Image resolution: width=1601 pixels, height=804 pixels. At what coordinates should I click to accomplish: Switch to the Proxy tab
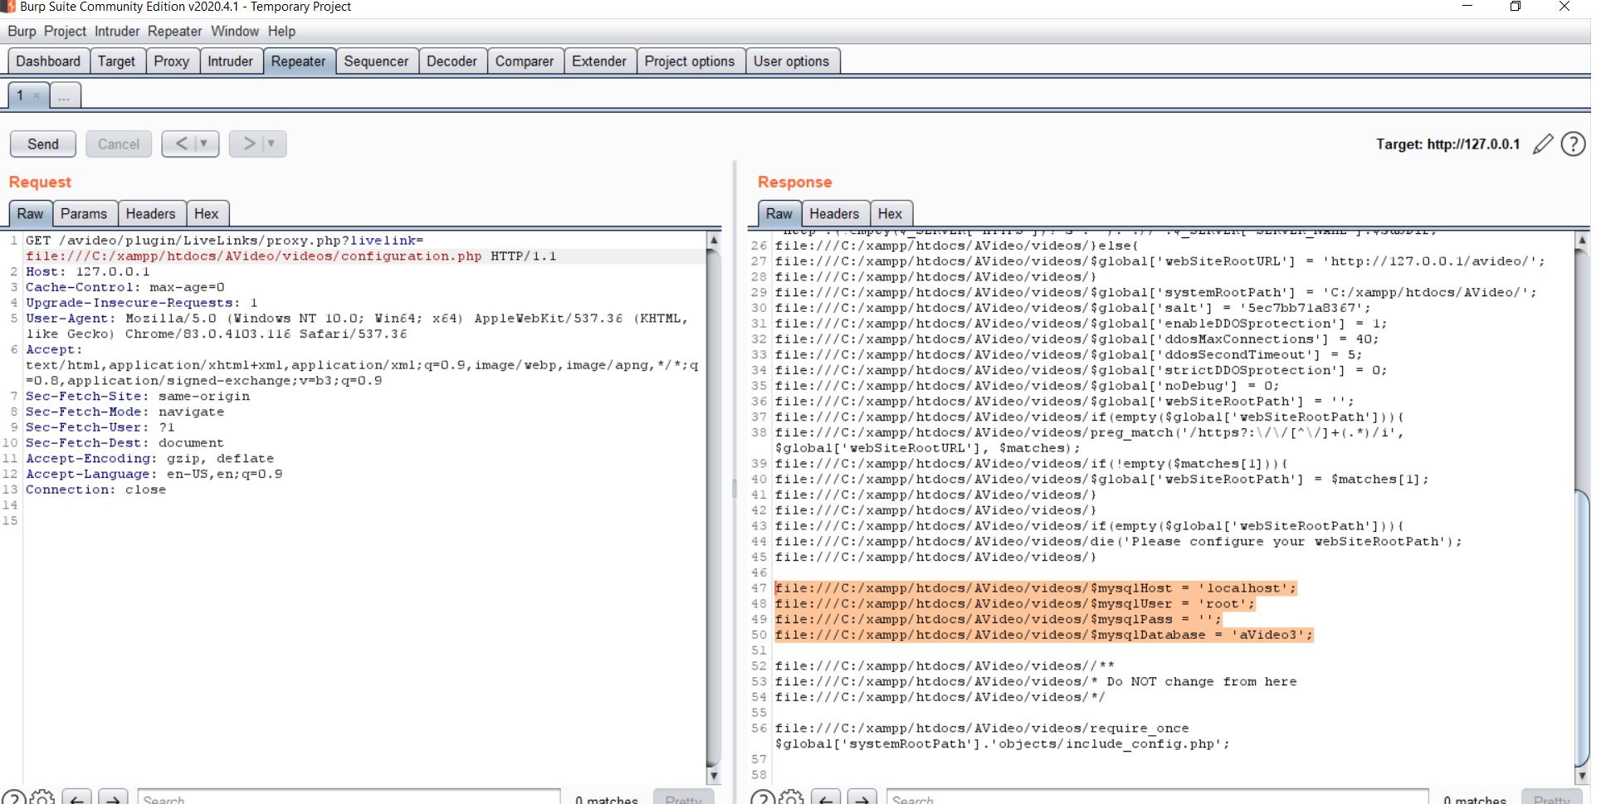tap(172, 61)
